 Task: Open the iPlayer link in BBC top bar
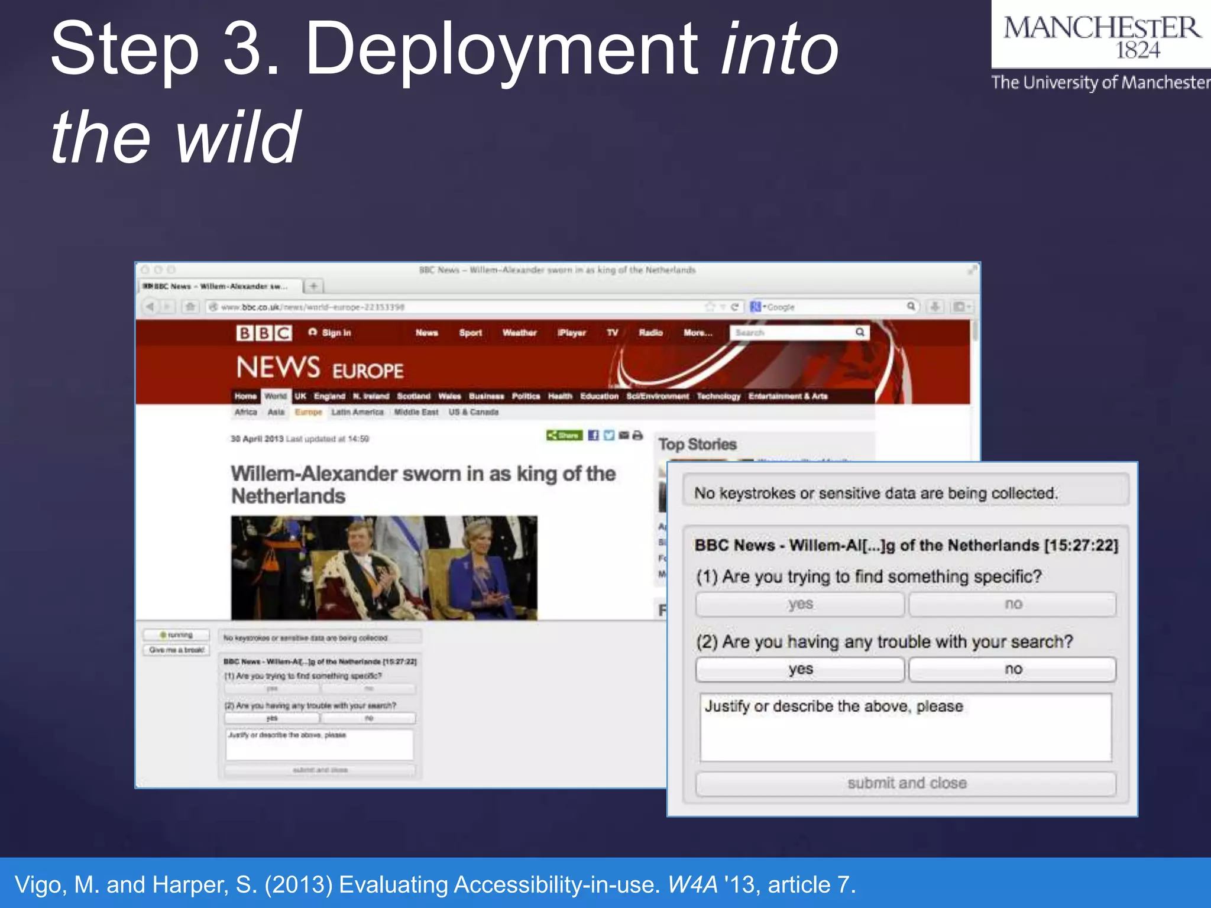click(x=571, y=333)
